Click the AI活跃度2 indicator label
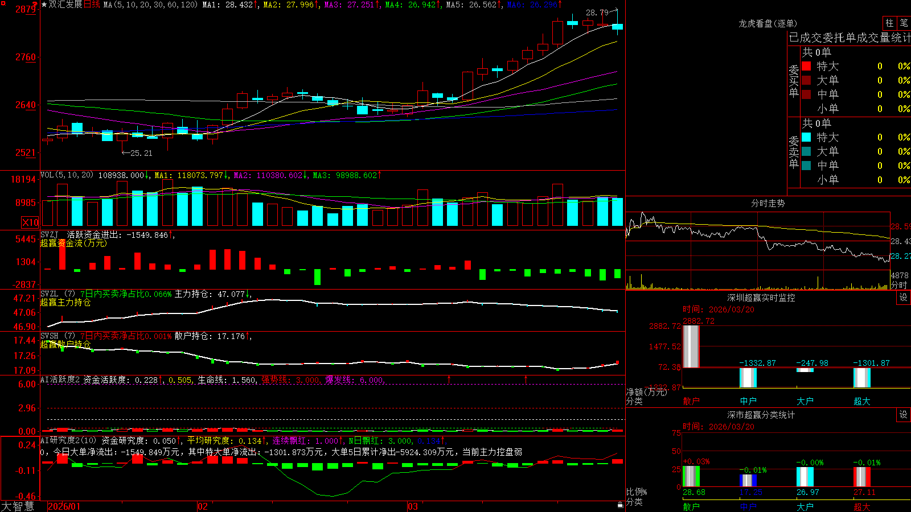Image resolution: width=911 pixels, height=512 pixels. tap(60, 379)
